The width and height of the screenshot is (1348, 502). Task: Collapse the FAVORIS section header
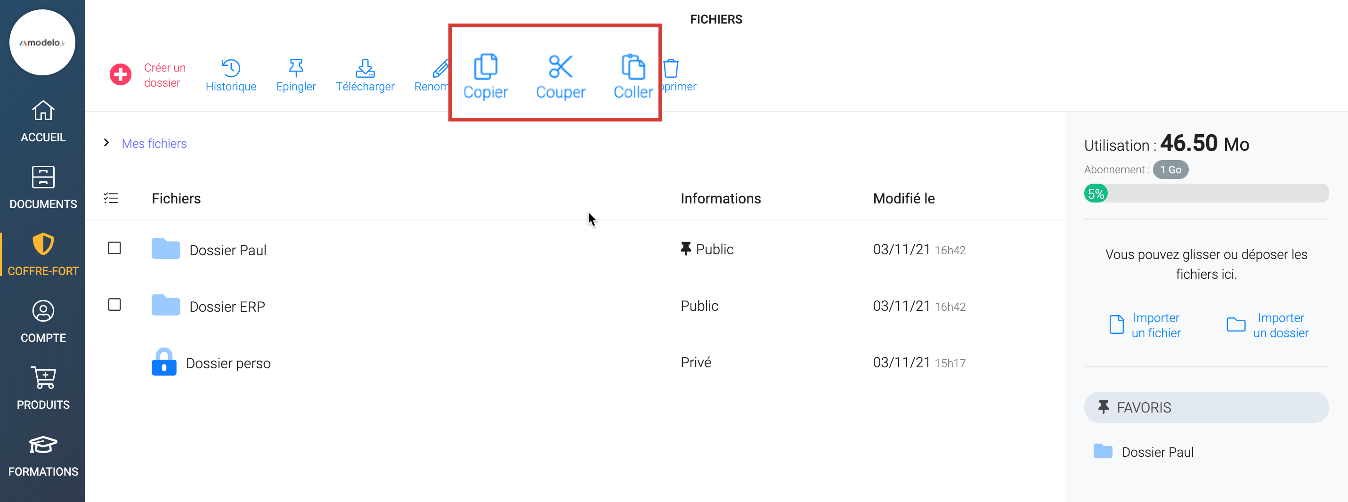(x=1206, y=407)
